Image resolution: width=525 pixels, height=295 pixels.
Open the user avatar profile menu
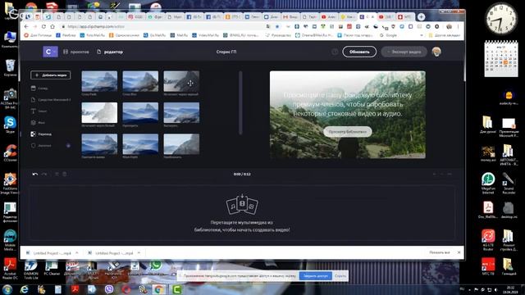pyautogui.click(x=436, y=52)
